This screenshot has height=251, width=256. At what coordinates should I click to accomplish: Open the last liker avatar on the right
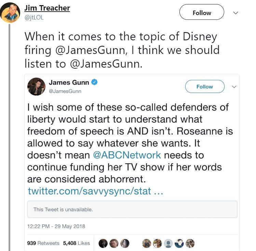click(190, 243)
